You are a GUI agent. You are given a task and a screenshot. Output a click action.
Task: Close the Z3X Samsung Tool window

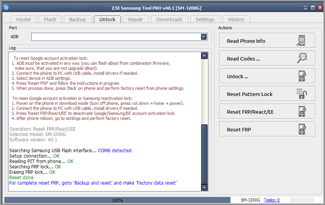320,8
